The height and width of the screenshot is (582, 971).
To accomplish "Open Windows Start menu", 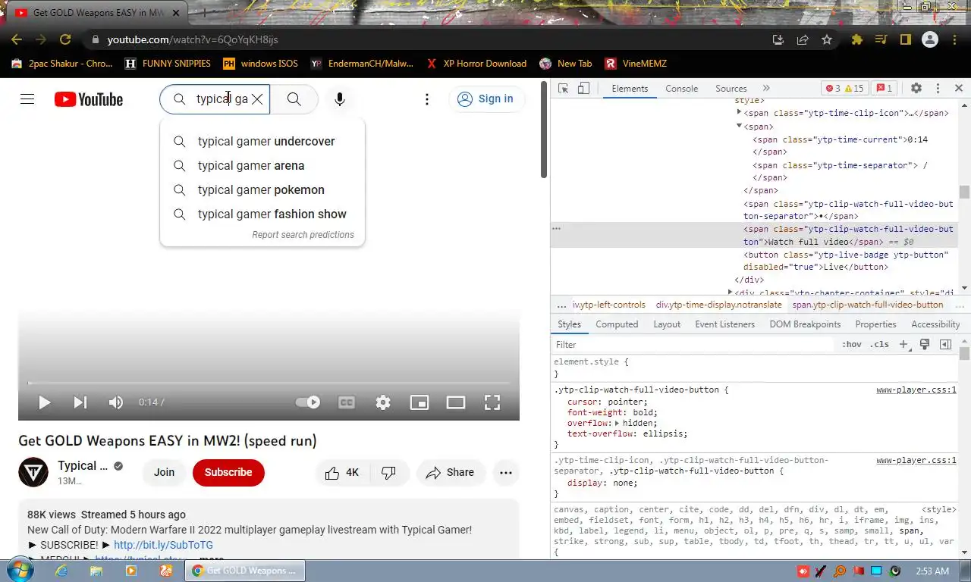I will (x=20, y=571).
